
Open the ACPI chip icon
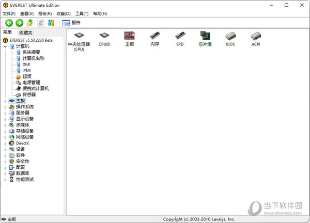click(x=256, y=39)
